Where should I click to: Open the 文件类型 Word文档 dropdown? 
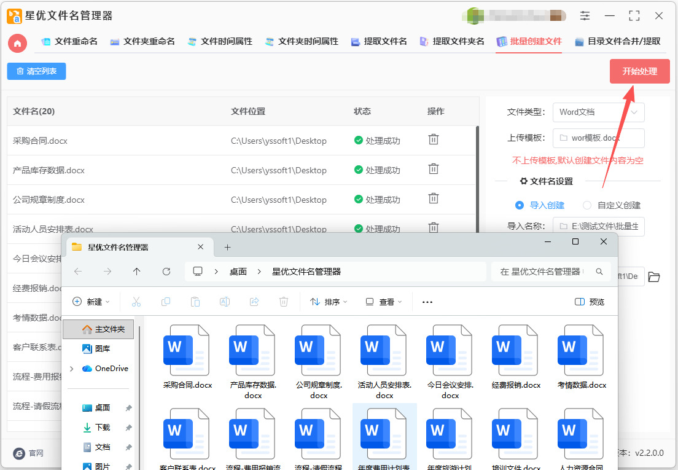click(x=598, y=112)
